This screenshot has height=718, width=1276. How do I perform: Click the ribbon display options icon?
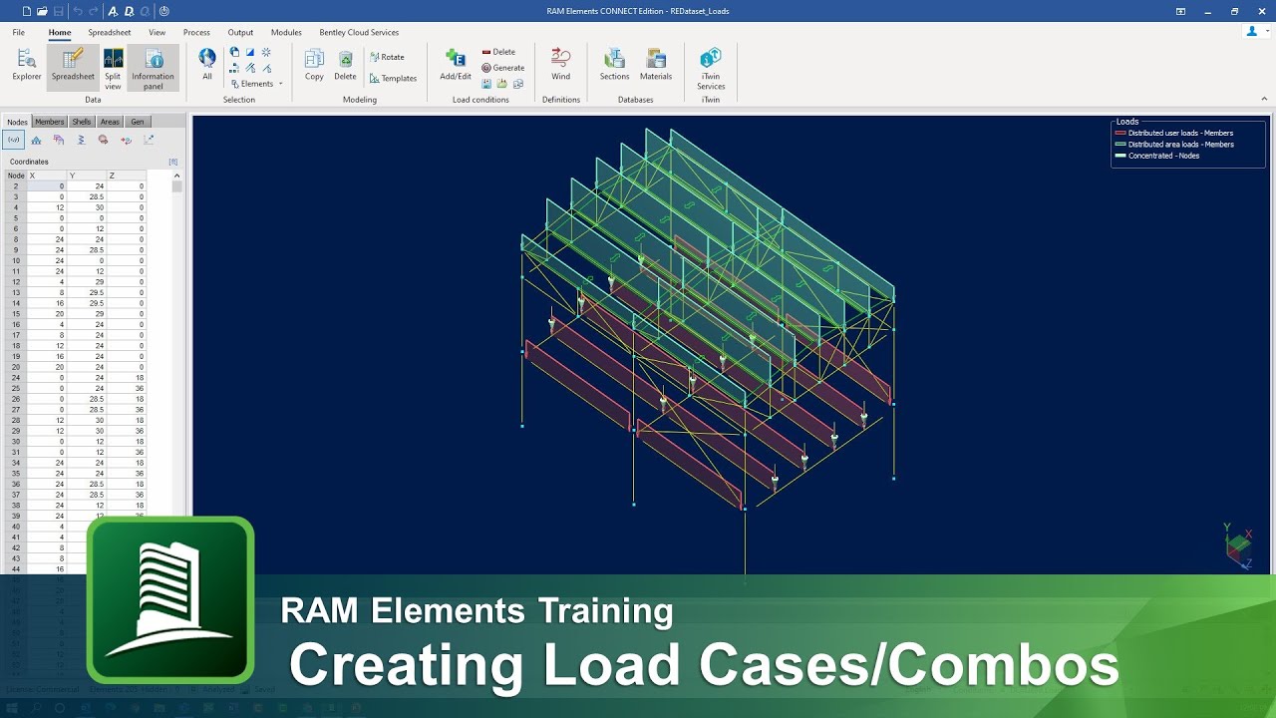coord(1180,11)
